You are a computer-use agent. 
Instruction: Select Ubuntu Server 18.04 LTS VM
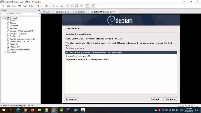click(x=19, y=42)
